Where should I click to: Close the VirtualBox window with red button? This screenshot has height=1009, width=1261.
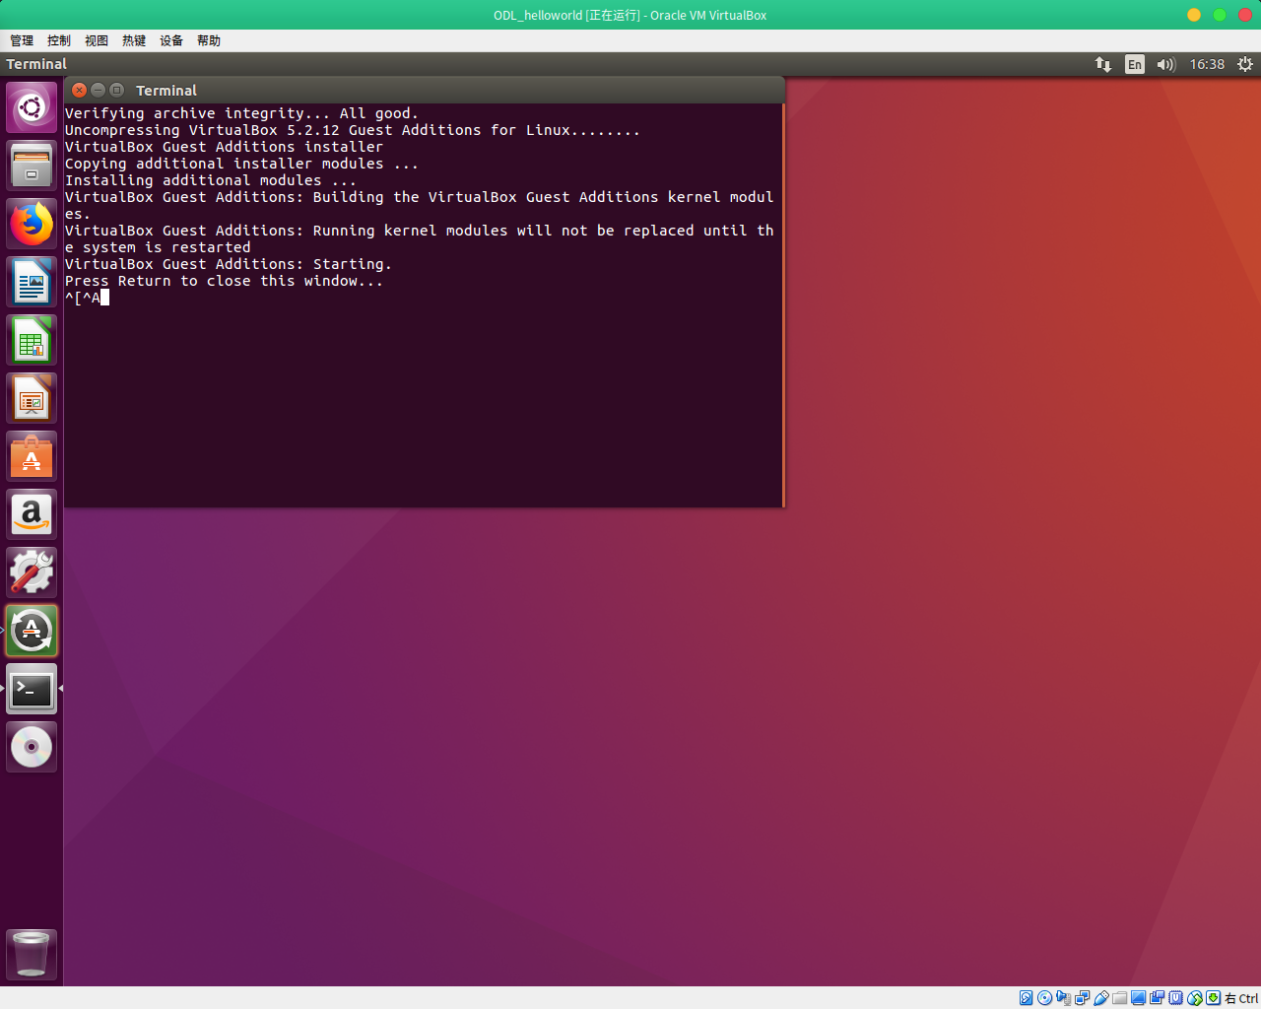(x=1245, y=15)
